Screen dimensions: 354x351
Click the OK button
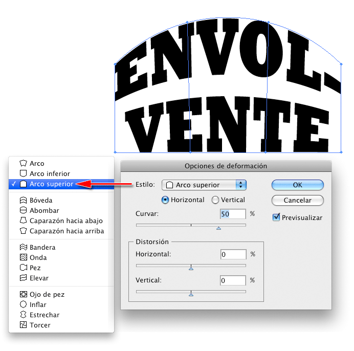point(298,185)
